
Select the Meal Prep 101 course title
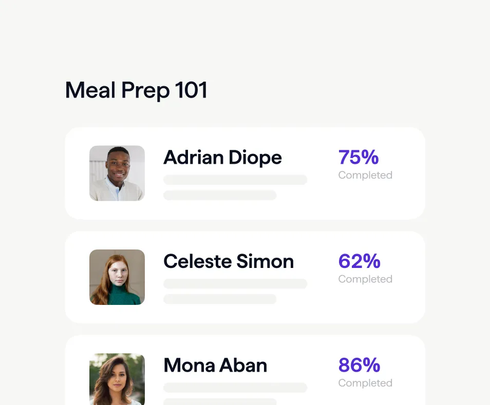[136, 90]
